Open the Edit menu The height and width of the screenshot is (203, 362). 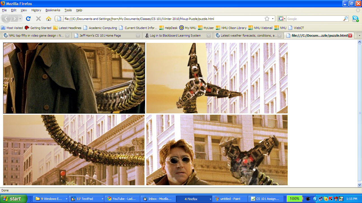click(x=14, y=10)
